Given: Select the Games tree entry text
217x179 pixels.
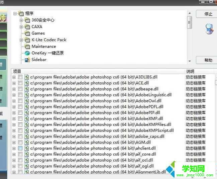Looking at the screenshot, I should coord(38,33).
